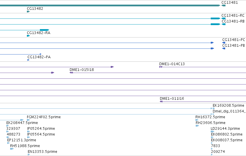Select transcript CG13481-RB label
The width and height of the screenshot is (246, 156).
(x=233, y=21)
